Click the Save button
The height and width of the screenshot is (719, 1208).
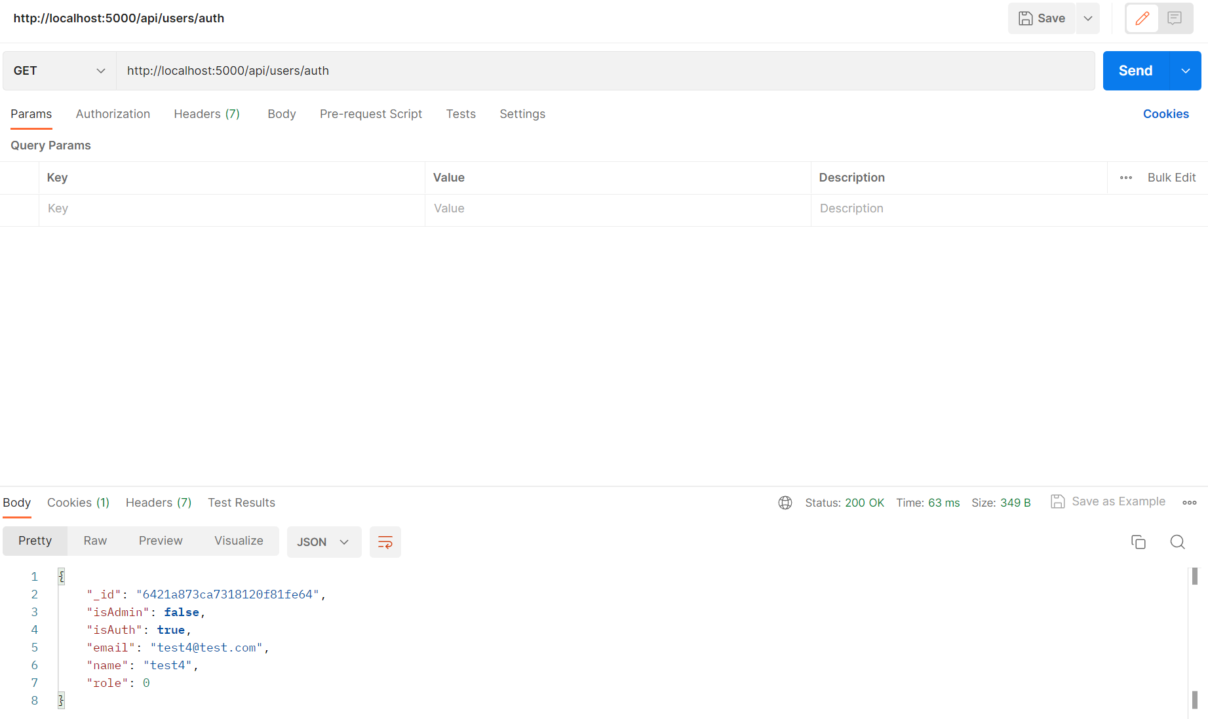coord(1042,18)
